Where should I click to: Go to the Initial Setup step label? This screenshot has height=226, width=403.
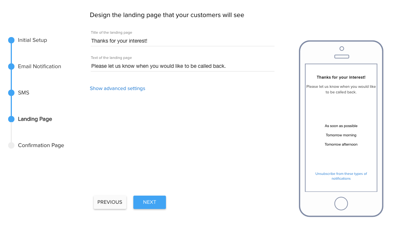click(32, 40)
